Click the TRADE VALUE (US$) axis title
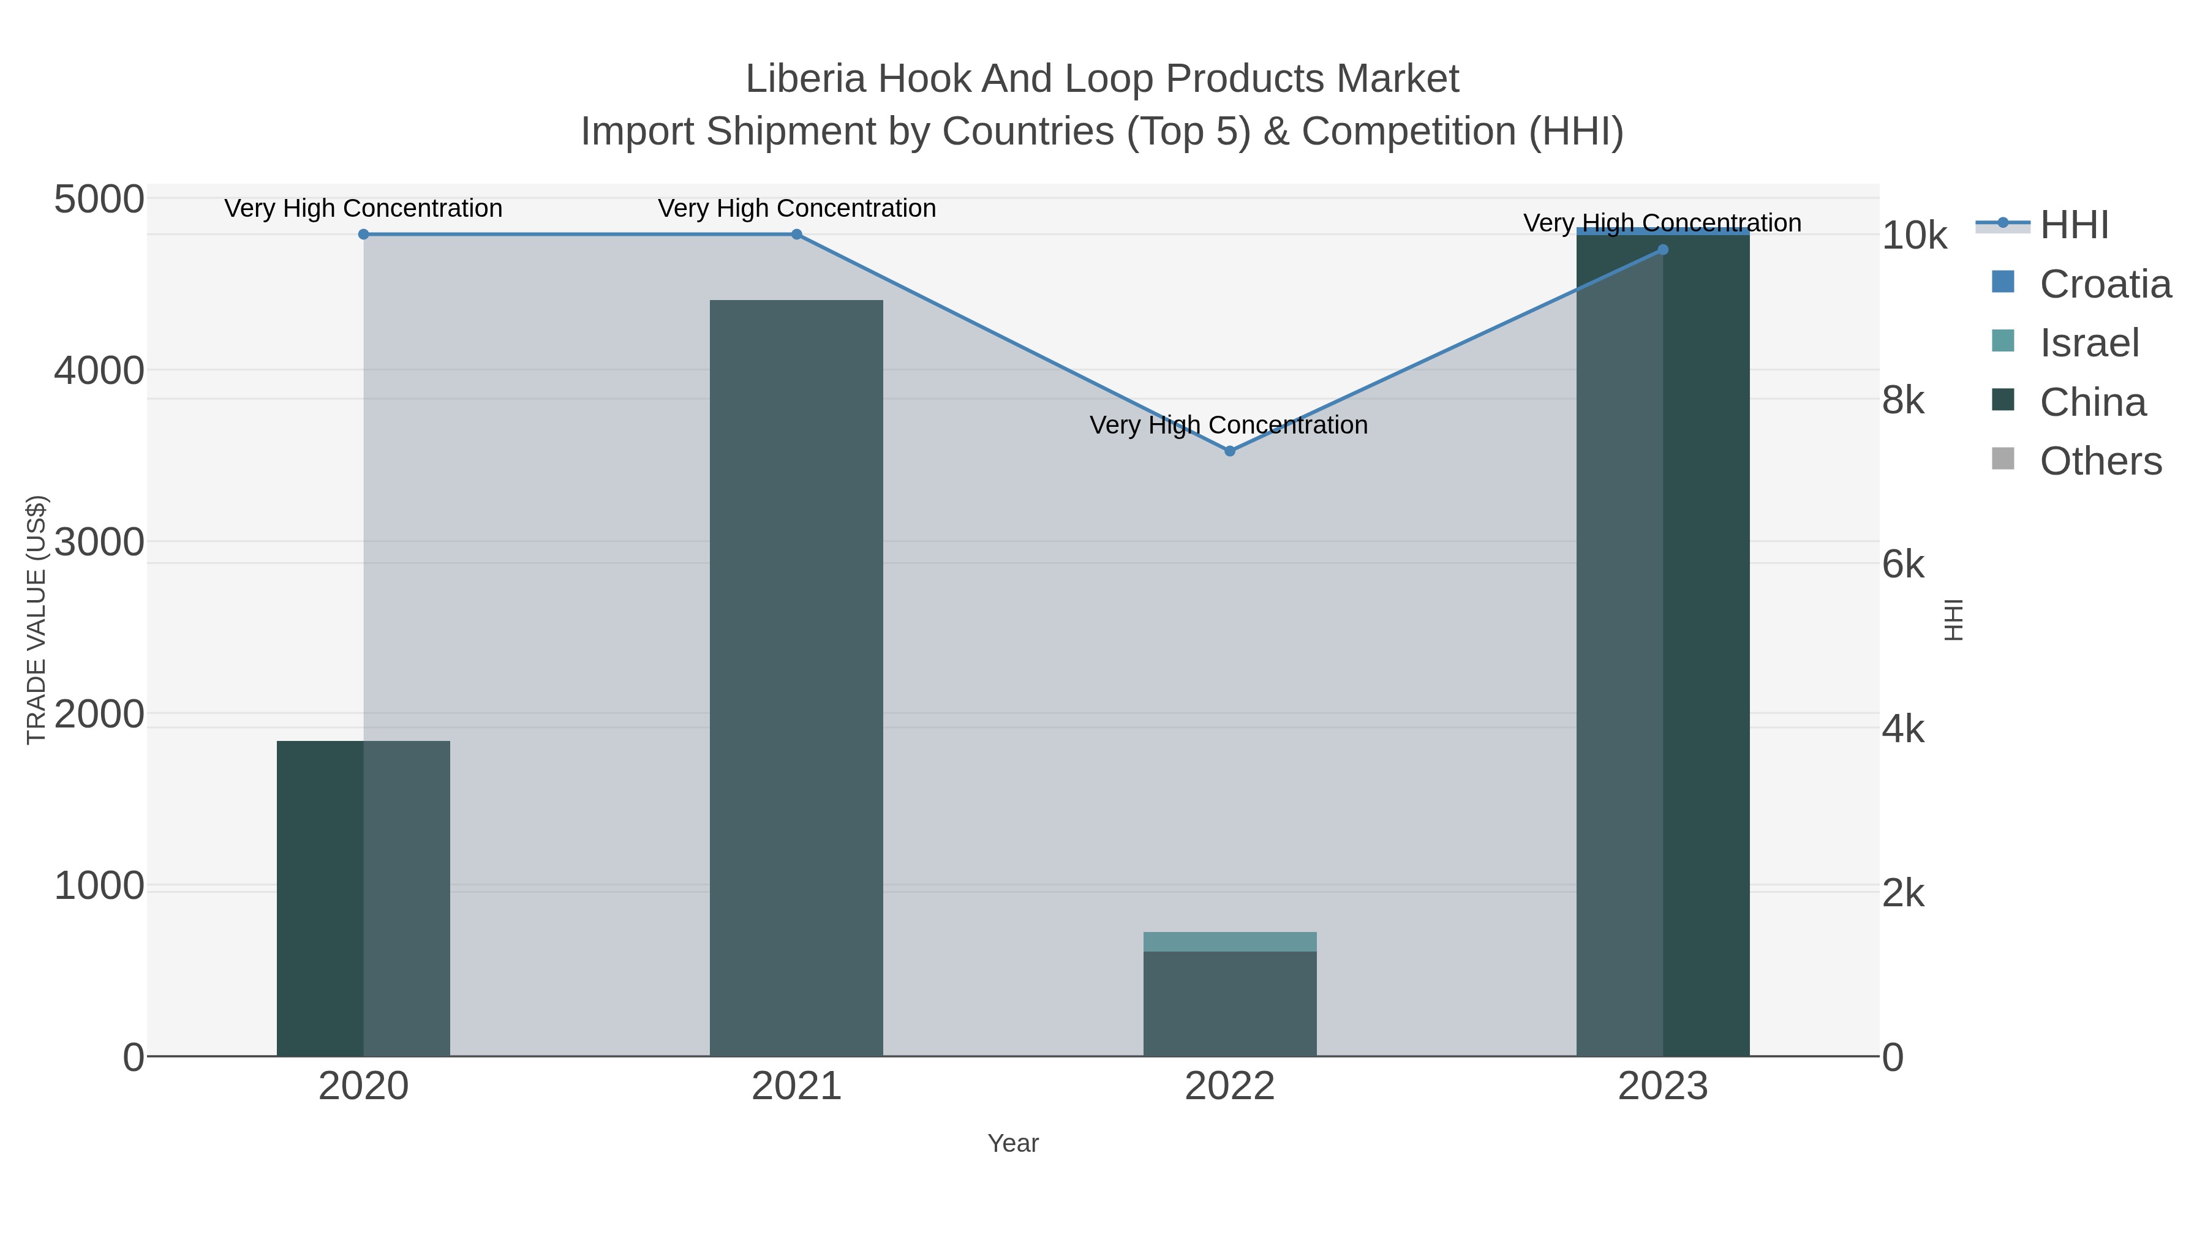 pos(37,620)
